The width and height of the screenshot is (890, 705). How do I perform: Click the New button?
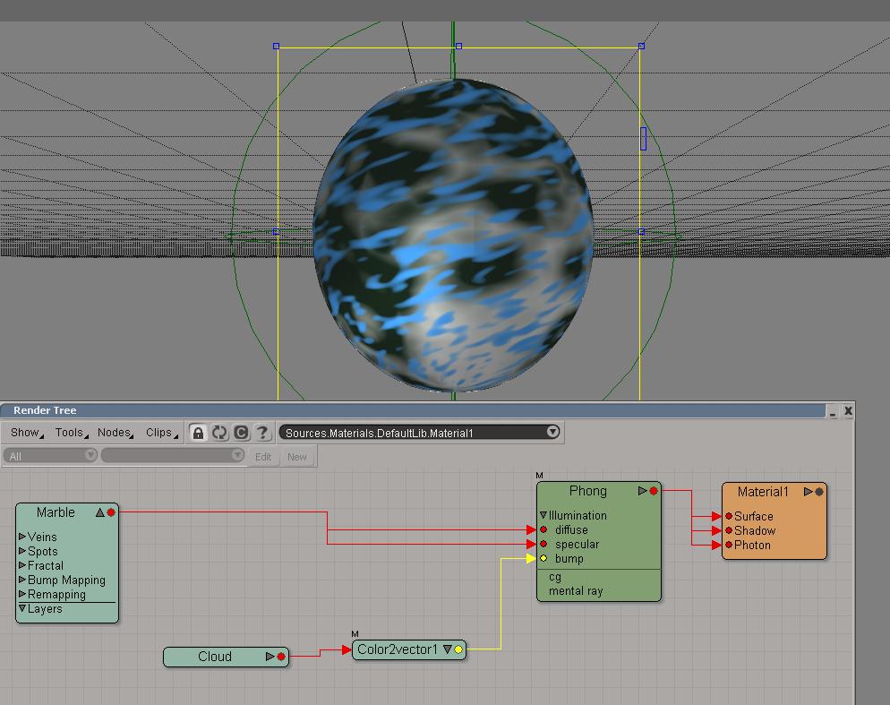click(x=297, y=457)
